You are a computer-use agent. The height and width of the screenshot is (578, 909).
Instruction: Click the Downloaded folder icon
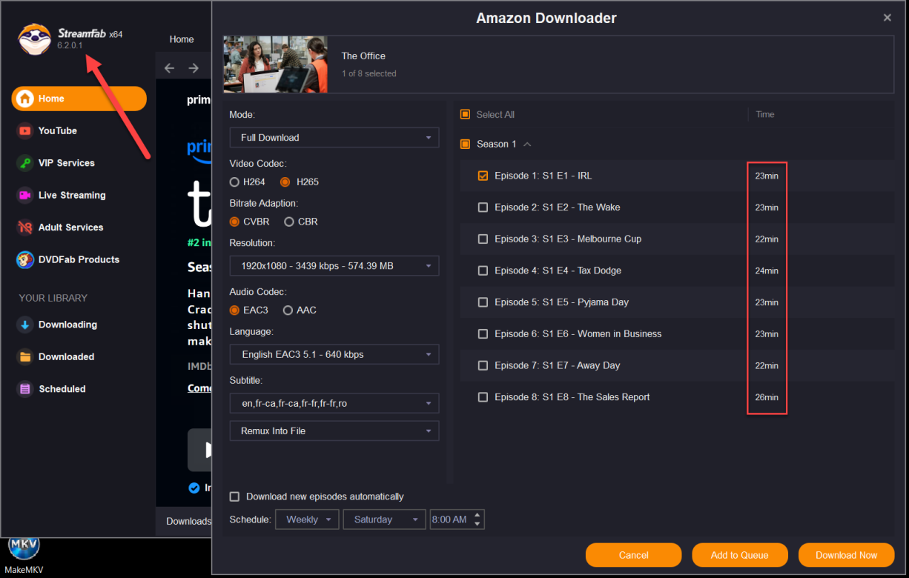[x=25, y=356]
